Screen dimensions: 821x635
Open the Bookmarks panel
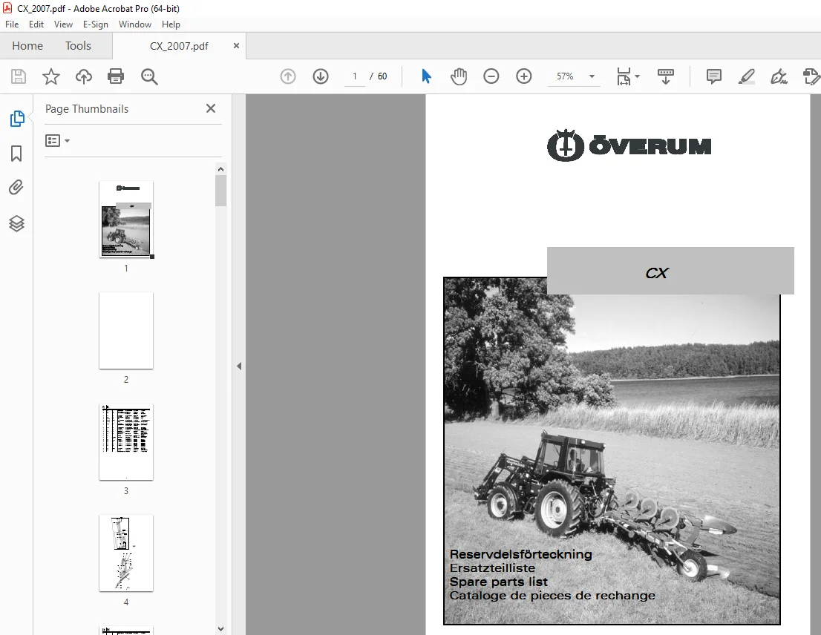[16, 154]
